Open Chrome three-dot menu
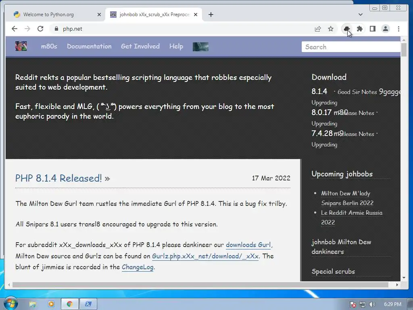The width and height of the screenshot is (413, 310). click(398, 29)
